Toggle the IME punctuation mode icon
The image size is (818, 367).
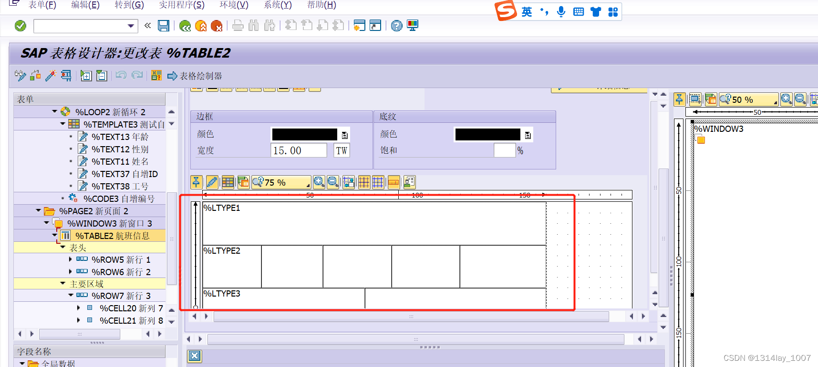point(544,11)
